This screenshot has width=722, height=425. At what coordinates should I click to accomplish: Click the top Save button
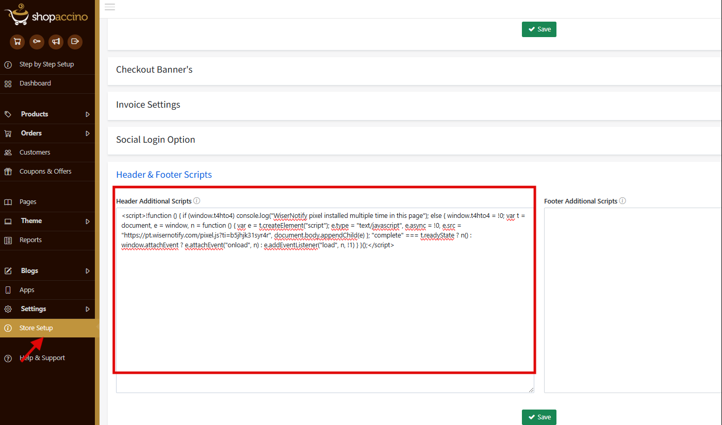tap(539, 29)
